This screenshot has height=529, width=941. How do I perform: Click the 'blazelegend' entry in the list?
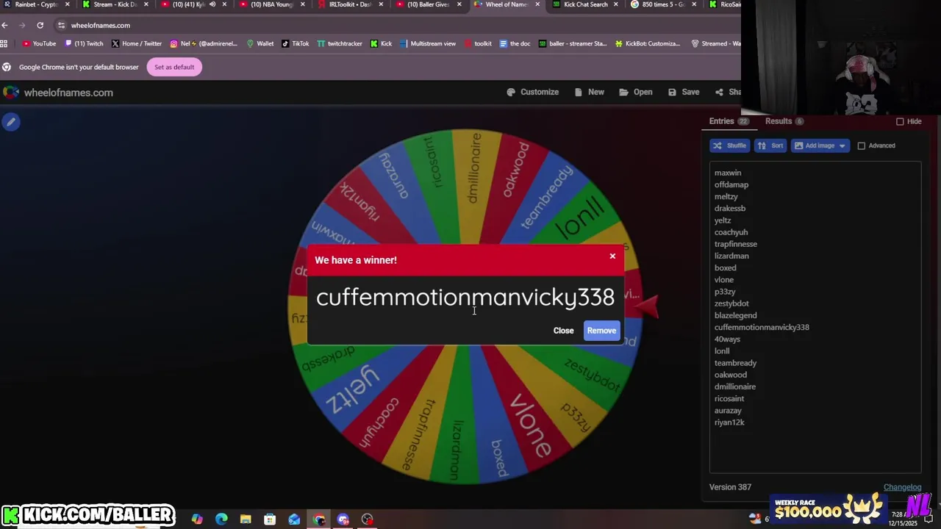[x=735, y=315]
